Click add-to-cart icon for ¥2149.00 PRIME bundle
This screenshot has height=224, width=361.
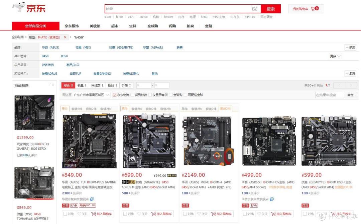[213, 214]
